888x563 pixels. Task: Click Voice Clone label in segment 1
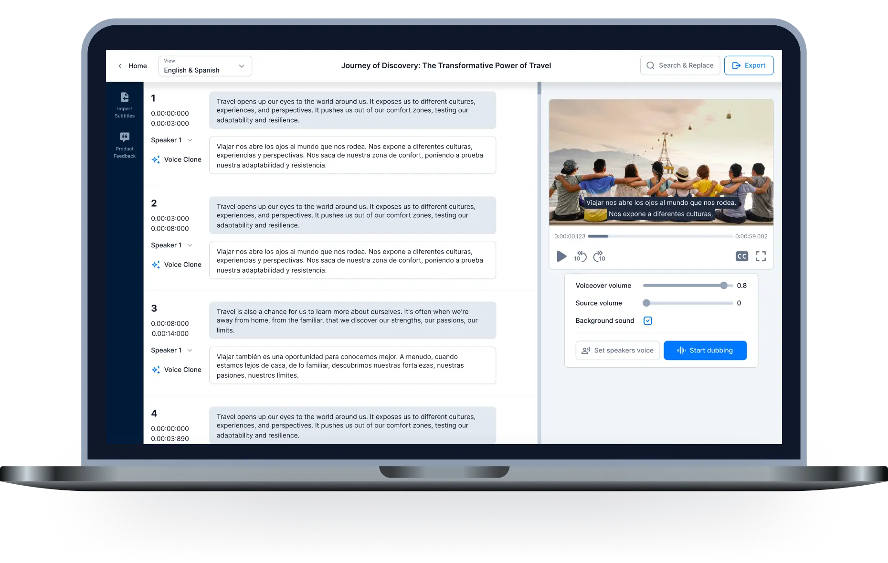pos(183,159)
